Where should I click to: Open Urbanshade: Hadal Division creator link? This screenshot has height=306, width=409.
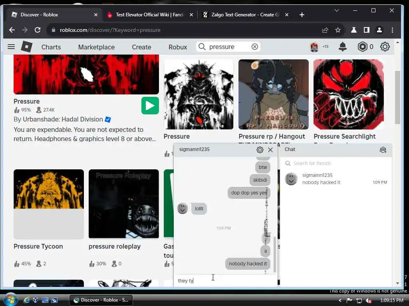(x=63, y=119)
